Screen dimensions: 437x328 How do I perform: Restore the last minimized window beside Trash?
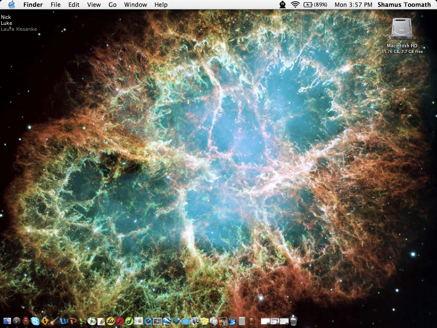point(284,321)
